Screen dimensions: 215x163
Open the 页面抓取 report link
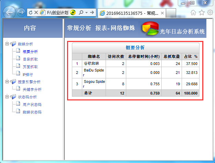[30, 67]
